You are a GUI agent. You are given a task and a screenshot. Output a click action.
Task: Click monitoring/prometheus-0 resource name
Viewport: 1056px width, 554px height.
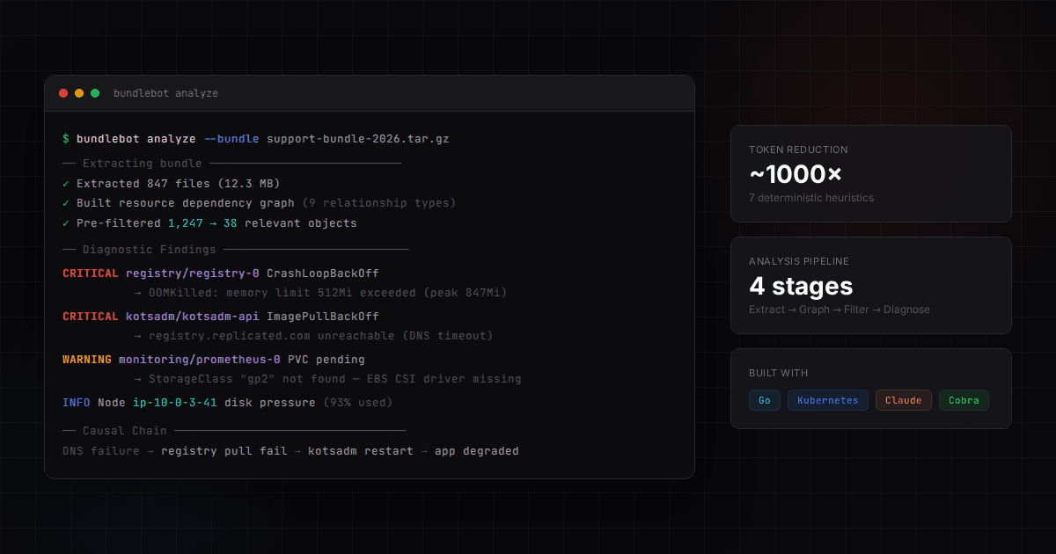199,360
